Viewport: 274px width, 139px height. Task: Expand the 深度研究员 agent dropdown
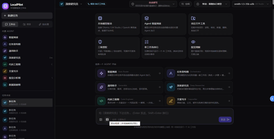click(x=71, y=4)
